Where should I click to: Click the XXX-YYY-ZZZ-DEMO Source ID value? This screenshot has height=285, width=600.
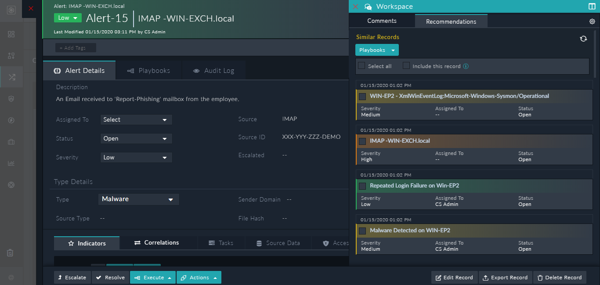click(x=311, y=137)
